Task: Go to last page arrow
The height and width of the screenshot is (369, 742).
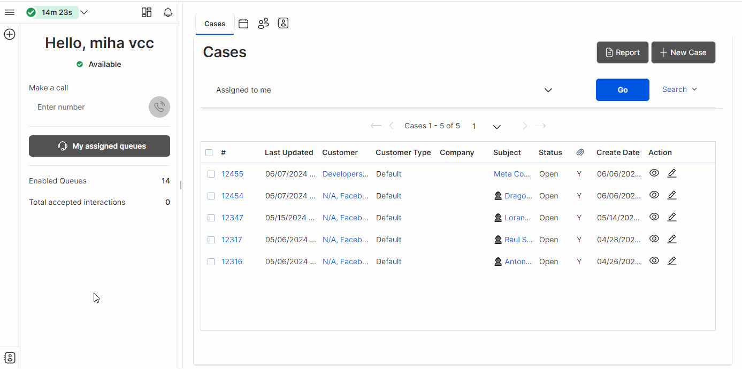Action: coord(540,126)
